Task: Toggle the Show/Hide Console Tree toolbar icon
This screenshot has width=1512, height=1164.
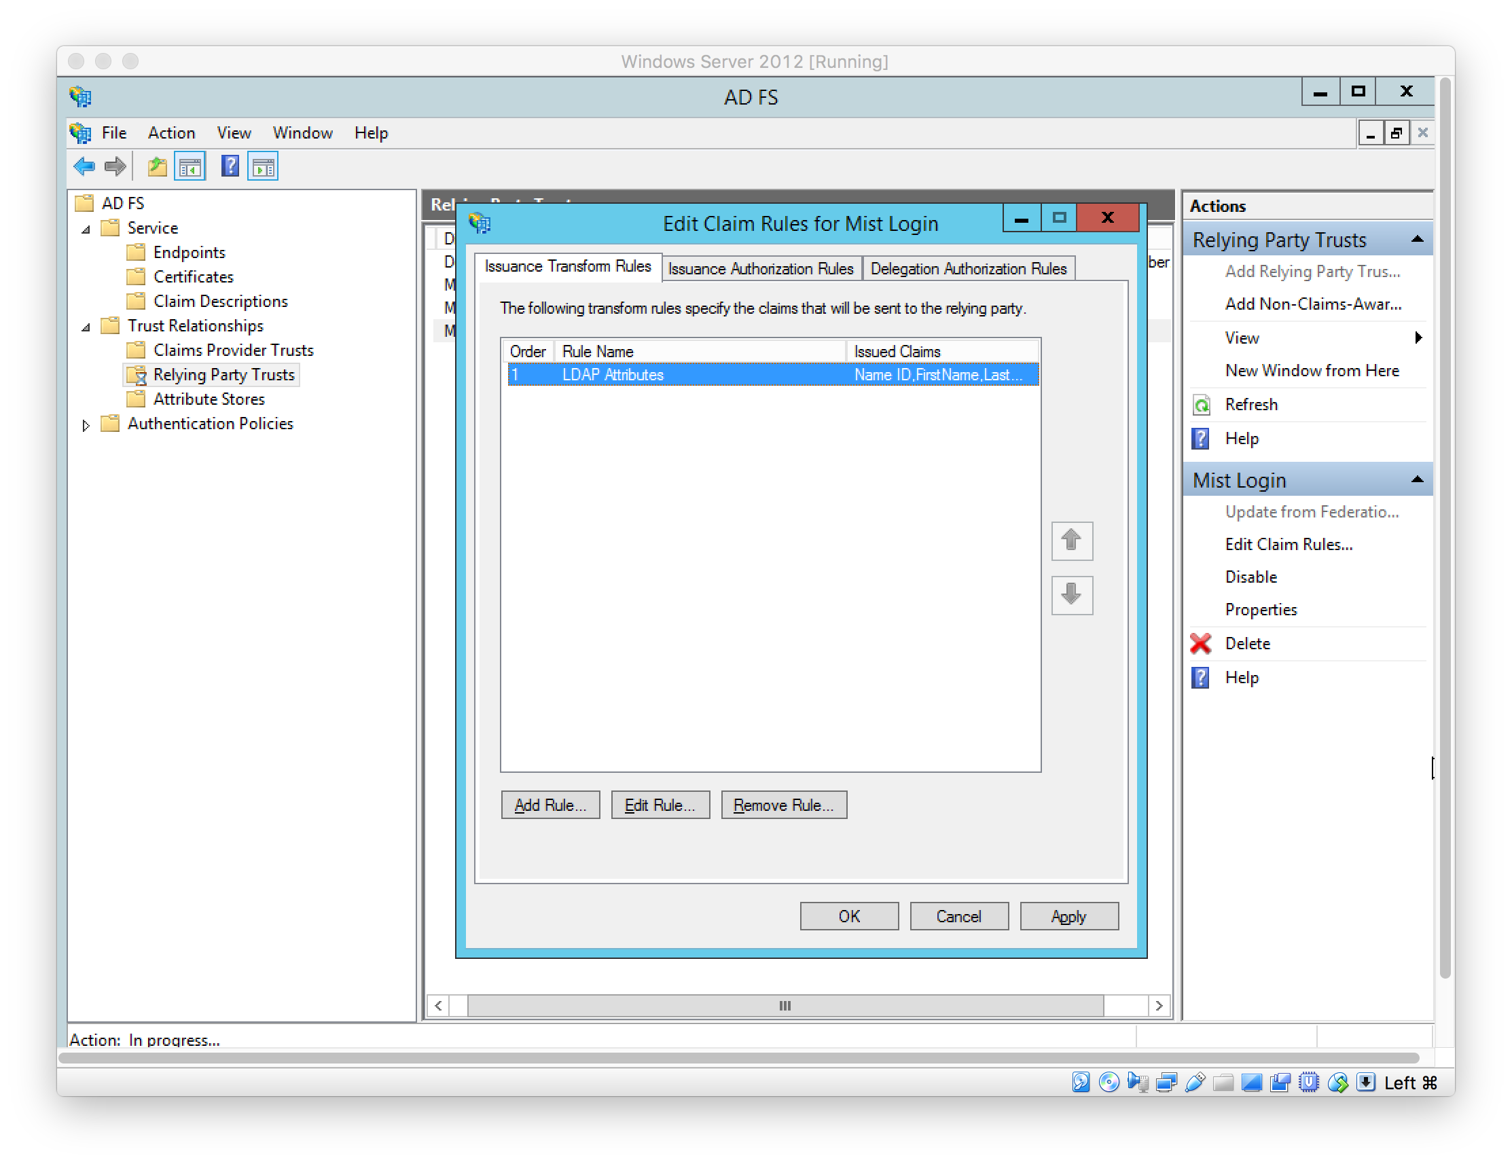Action: [x=190, y=166]
